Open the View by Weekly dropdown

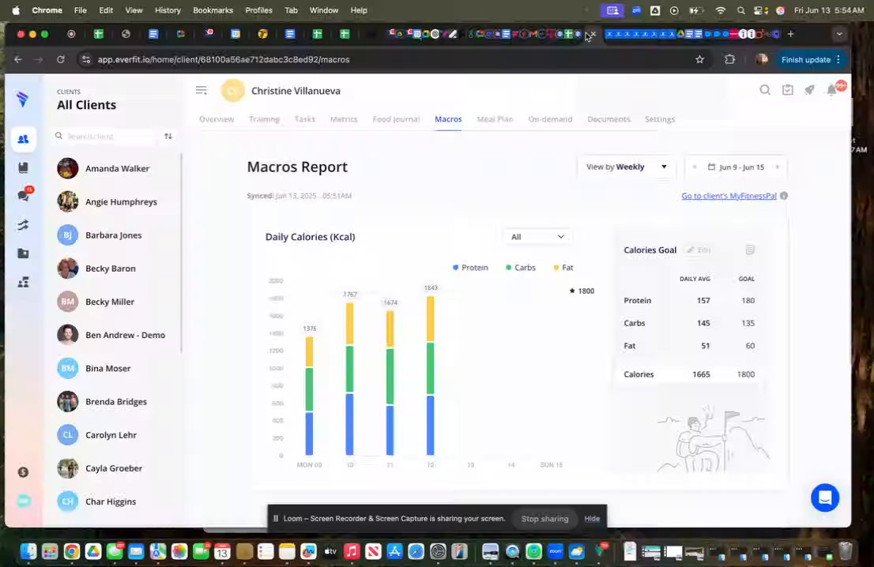pyautogui.click(x=627, y=167)
